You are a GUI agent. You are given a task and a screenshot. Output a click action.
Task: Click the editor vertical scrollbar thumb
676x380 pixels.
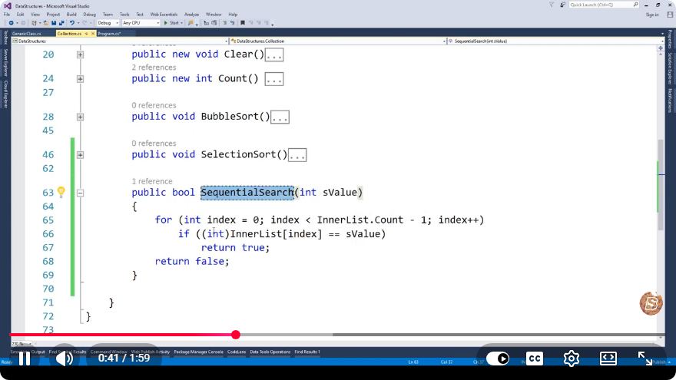point(661,185)
